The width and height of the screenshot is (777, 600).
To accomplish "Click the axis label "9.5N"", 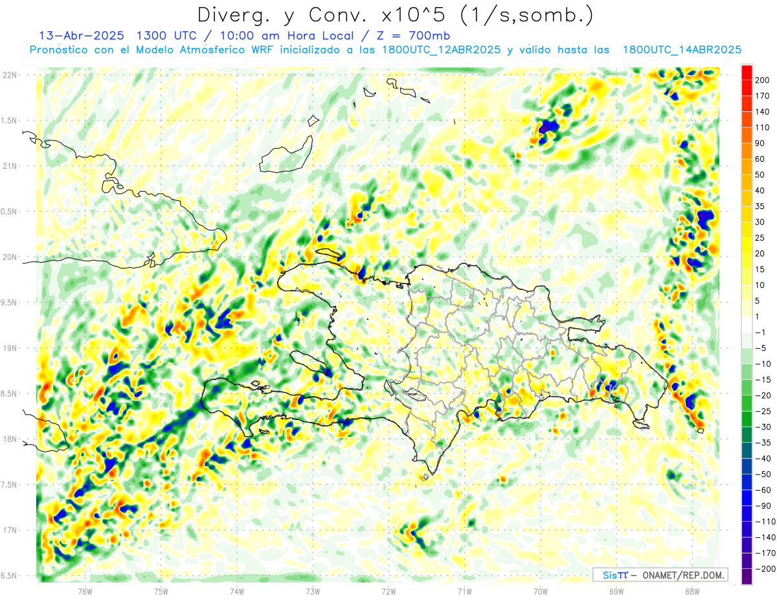I will [x=10, y=303].
